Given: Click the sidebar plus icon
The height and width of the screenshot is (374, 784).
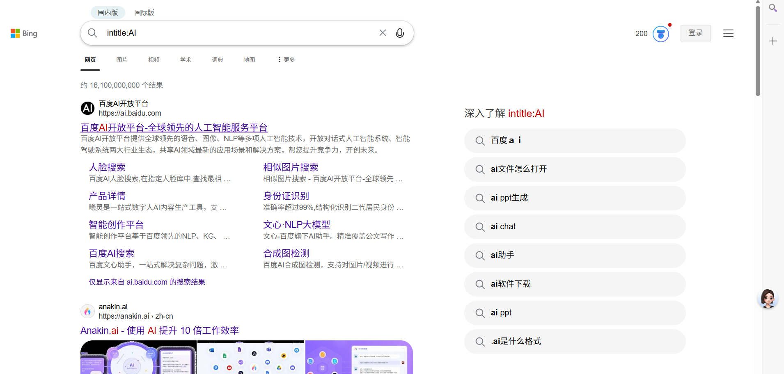Looking at the screenshot, I should (773, 41).
